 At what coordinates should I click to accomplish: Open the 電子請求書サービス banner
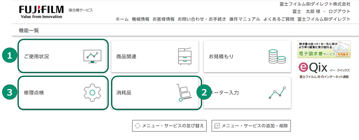pos(324,49)
